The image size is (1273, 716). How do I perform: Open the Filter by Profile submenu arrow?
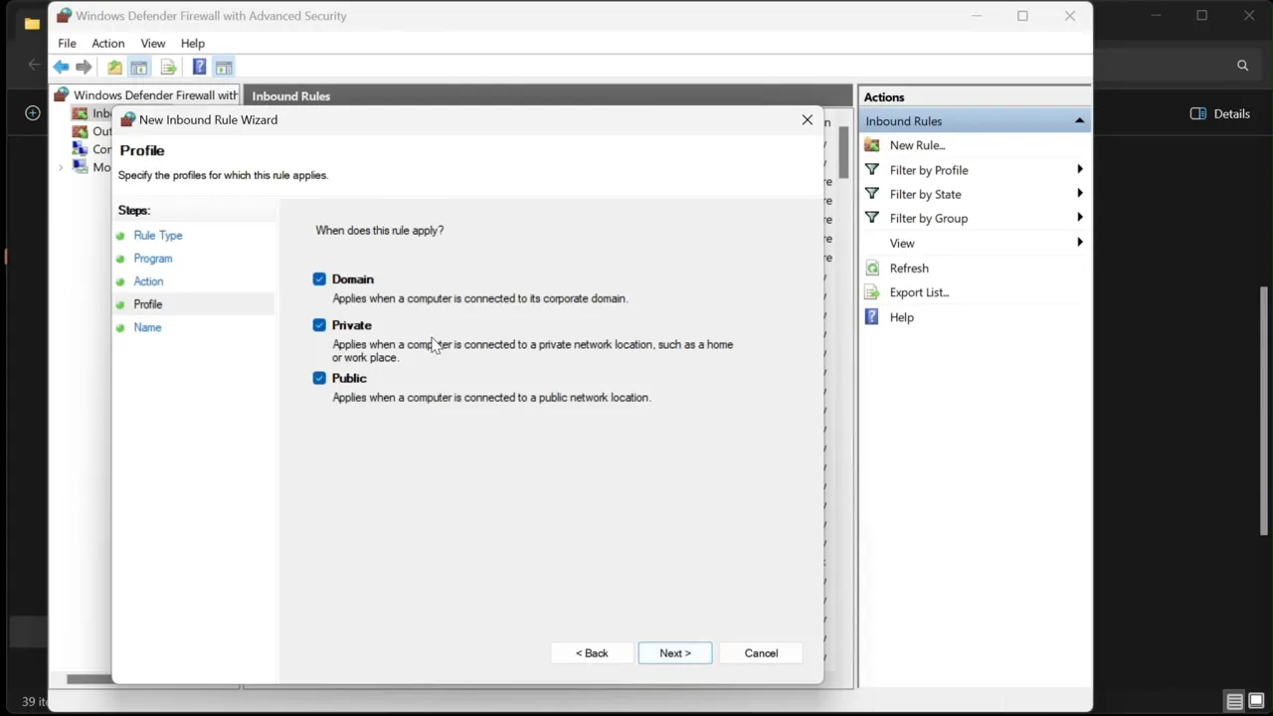[x=1079, y=170]
